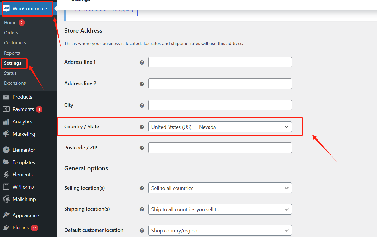Click the WooCommerce logo icon in sidebar
The width and height of the screenshot is (377, 237).
[6, 8]
